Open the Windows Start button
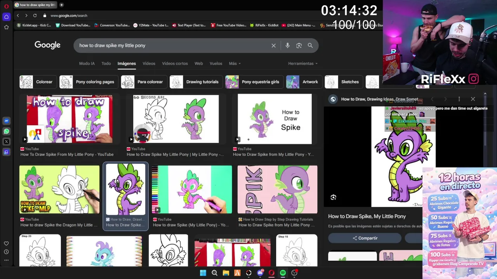 coord(203,273)
